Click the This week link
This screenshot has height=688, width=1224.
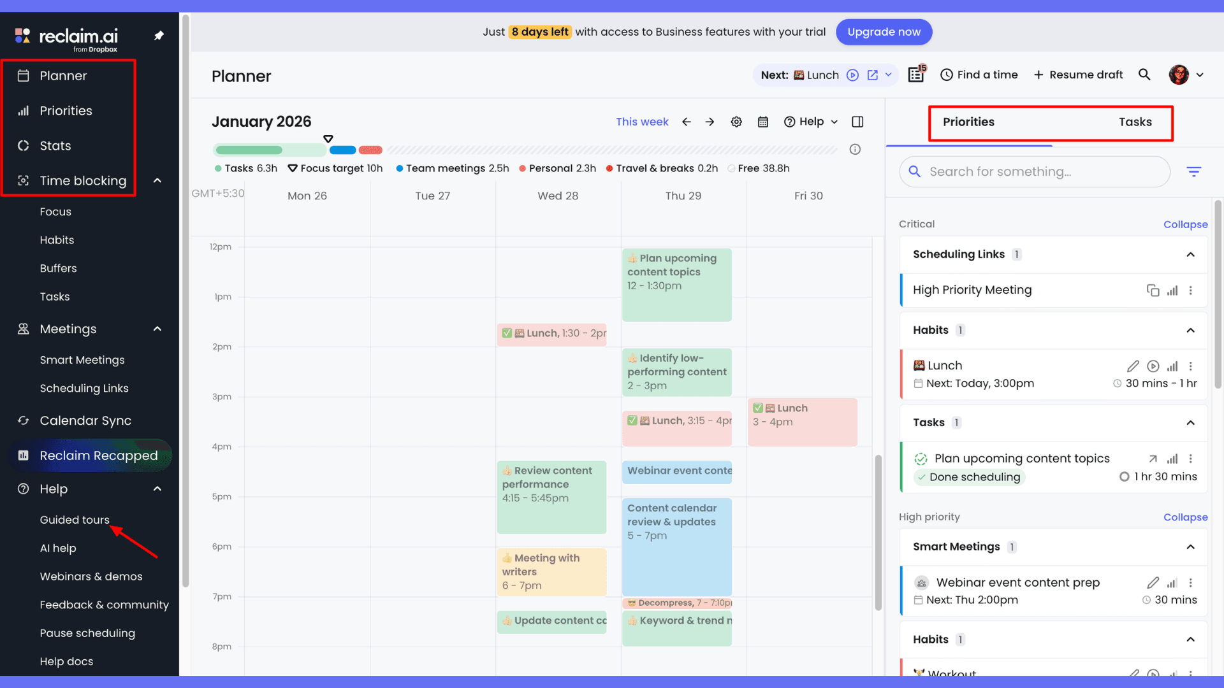[x=642, y=122]
